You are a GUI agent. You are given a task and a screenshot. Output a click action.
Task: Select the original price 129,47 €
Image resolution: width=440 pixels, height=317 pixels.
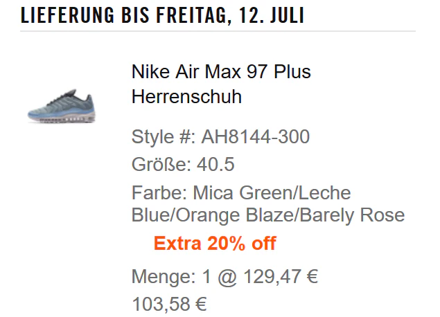coord(281,277)
